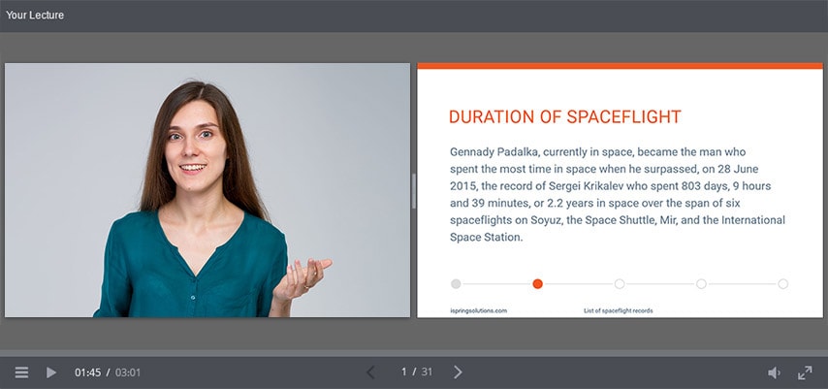Viewport: 828px width, 389px height.
Task: Click the presenter video panel
Action: tap(207, 190)
